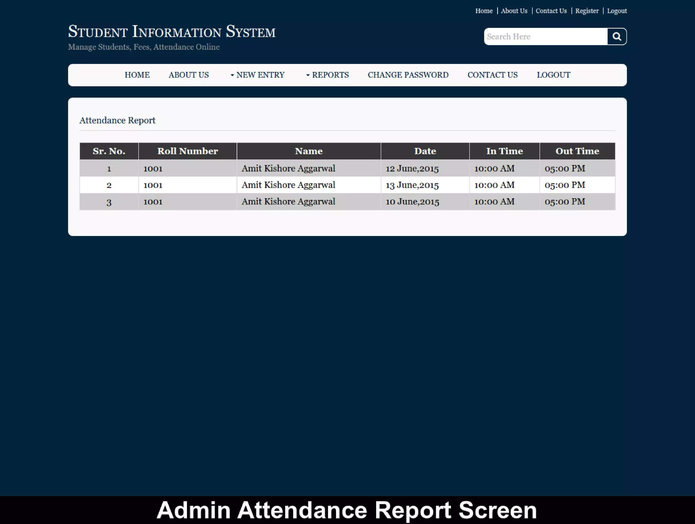Select the 12 June,2015 date cell
Image resolution: width=695 pixels, height=524 pixels.
tap(425, 168)
